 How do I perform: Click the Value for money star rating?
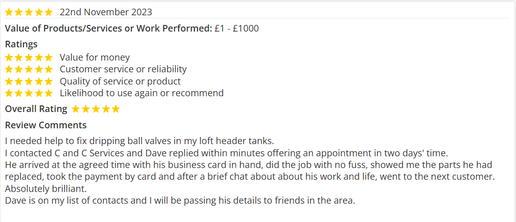(28, 58)
